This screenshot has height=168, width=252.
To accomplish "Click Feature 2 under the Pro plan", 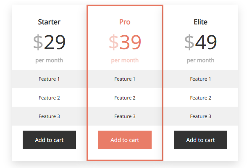I will (x=125, y=98).
